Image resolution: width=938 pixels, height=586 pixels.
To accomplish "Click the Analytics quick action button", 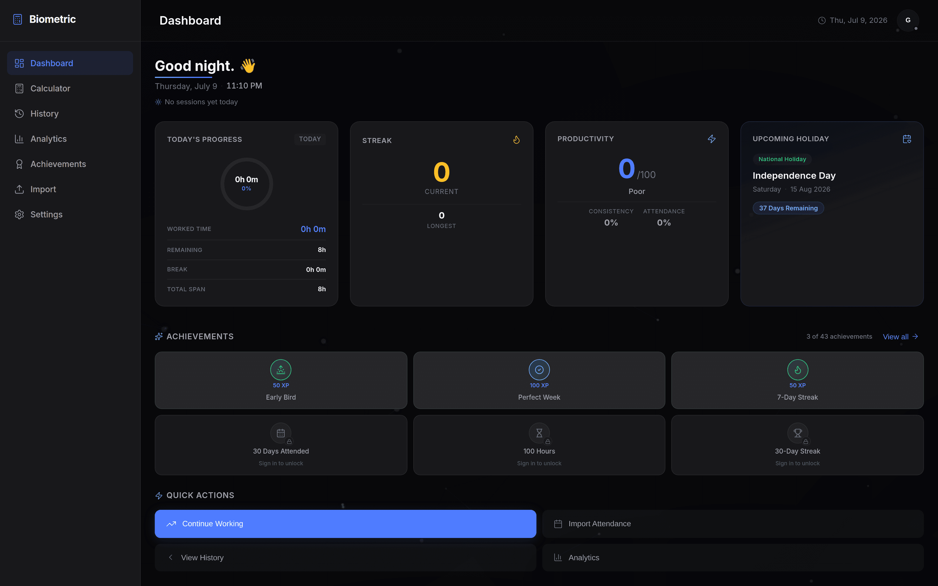I will [733, 557].
